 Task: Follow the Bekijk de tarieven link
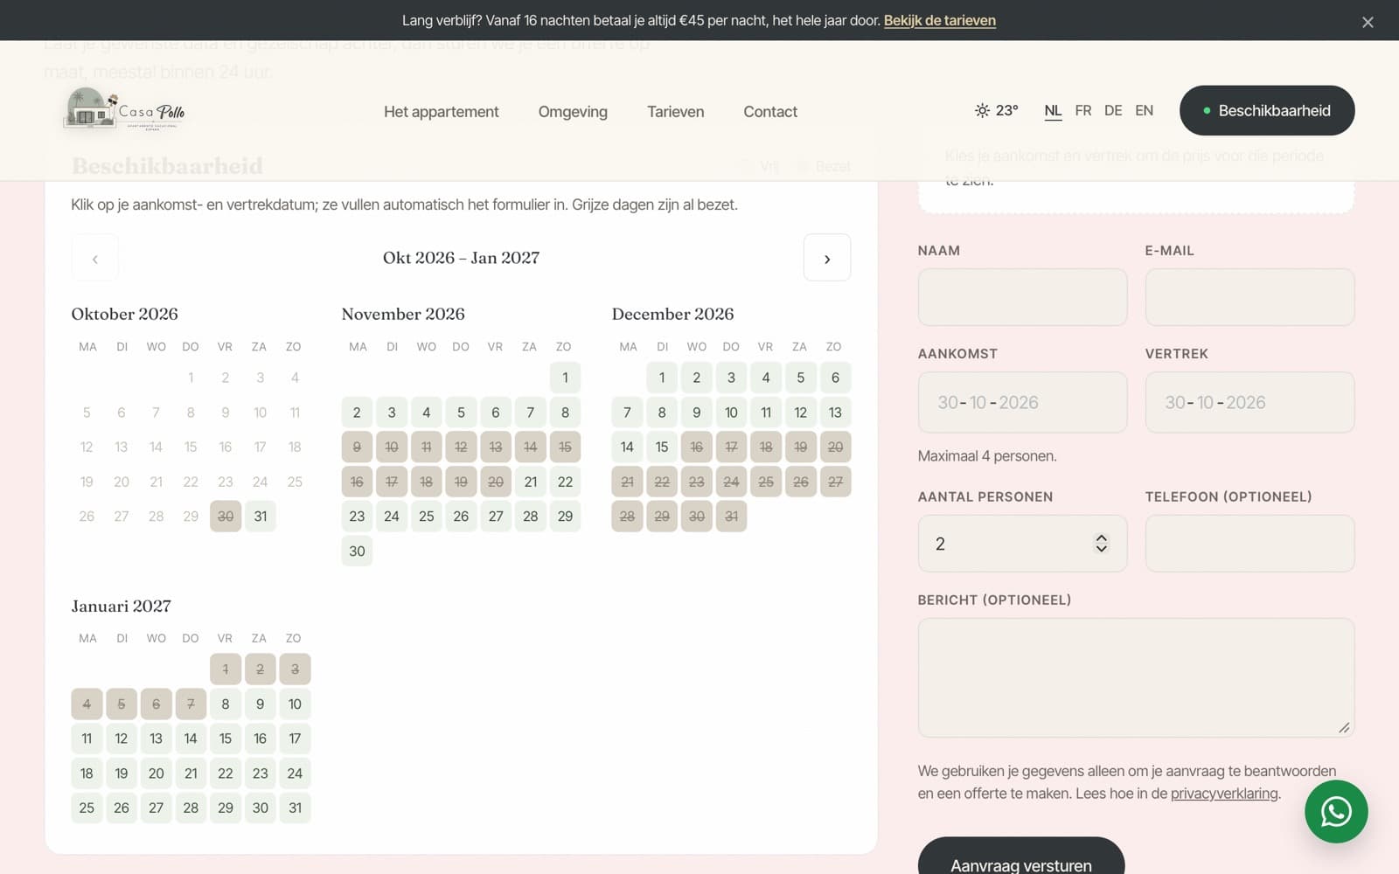click(940, 20)
